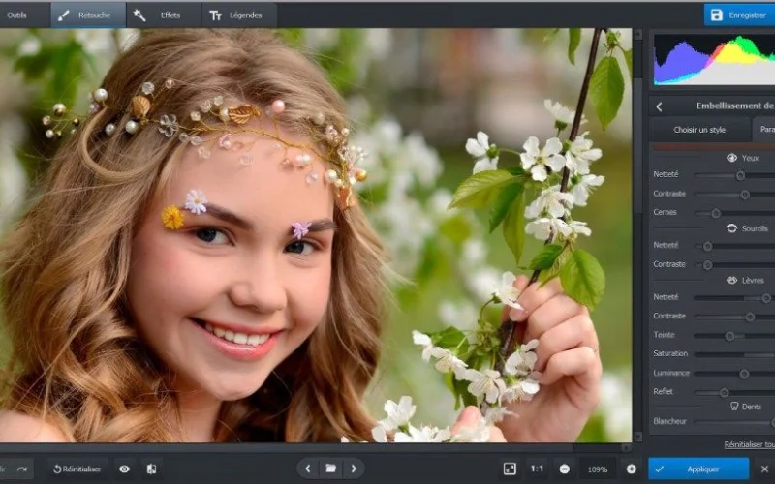
Task: Click the fit-to-screen icon
Action: point(510,469)
